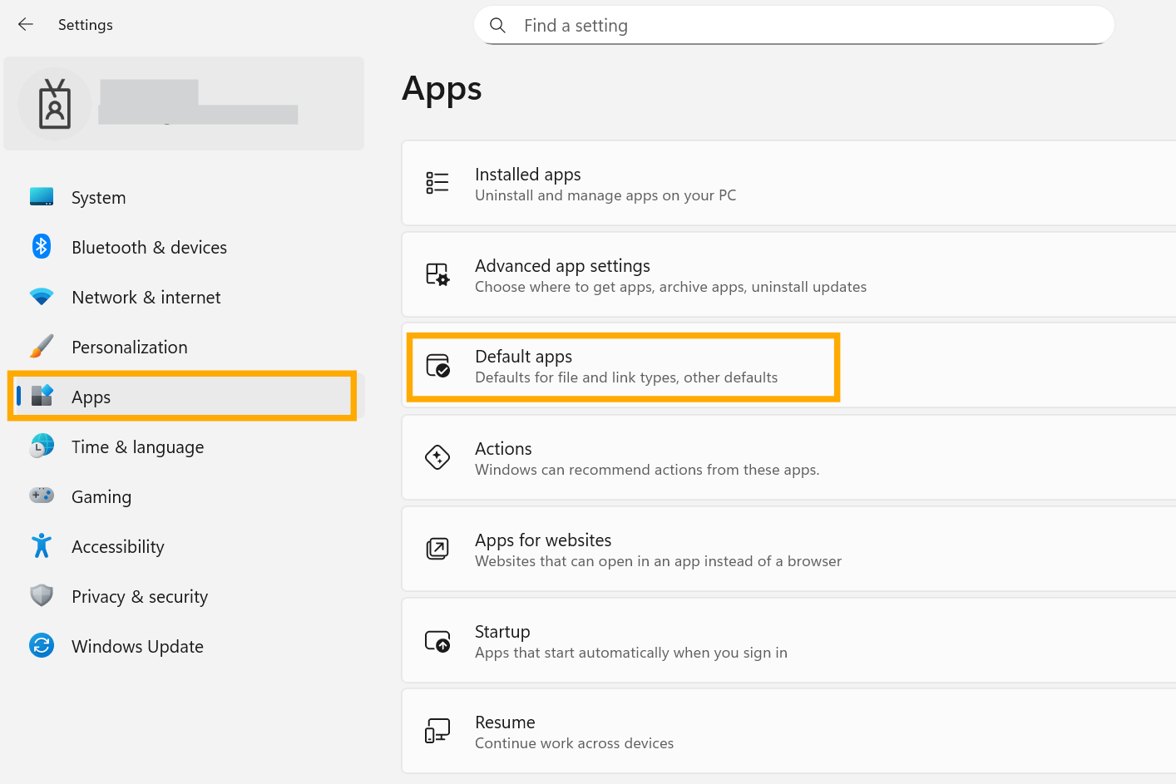Screen dimensions: 1176x784
Task: Open the user account profile picture
Action: point(55,104)
